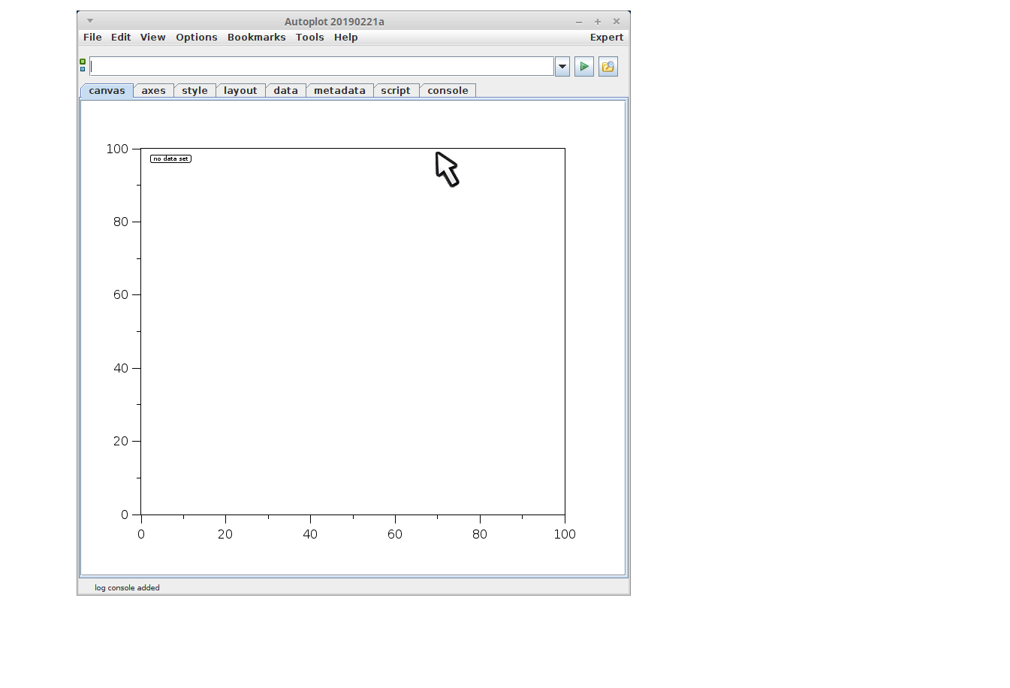Focus the data URI address field
The height and width of the screenshot is (688, 1010).
pos(321,67)
